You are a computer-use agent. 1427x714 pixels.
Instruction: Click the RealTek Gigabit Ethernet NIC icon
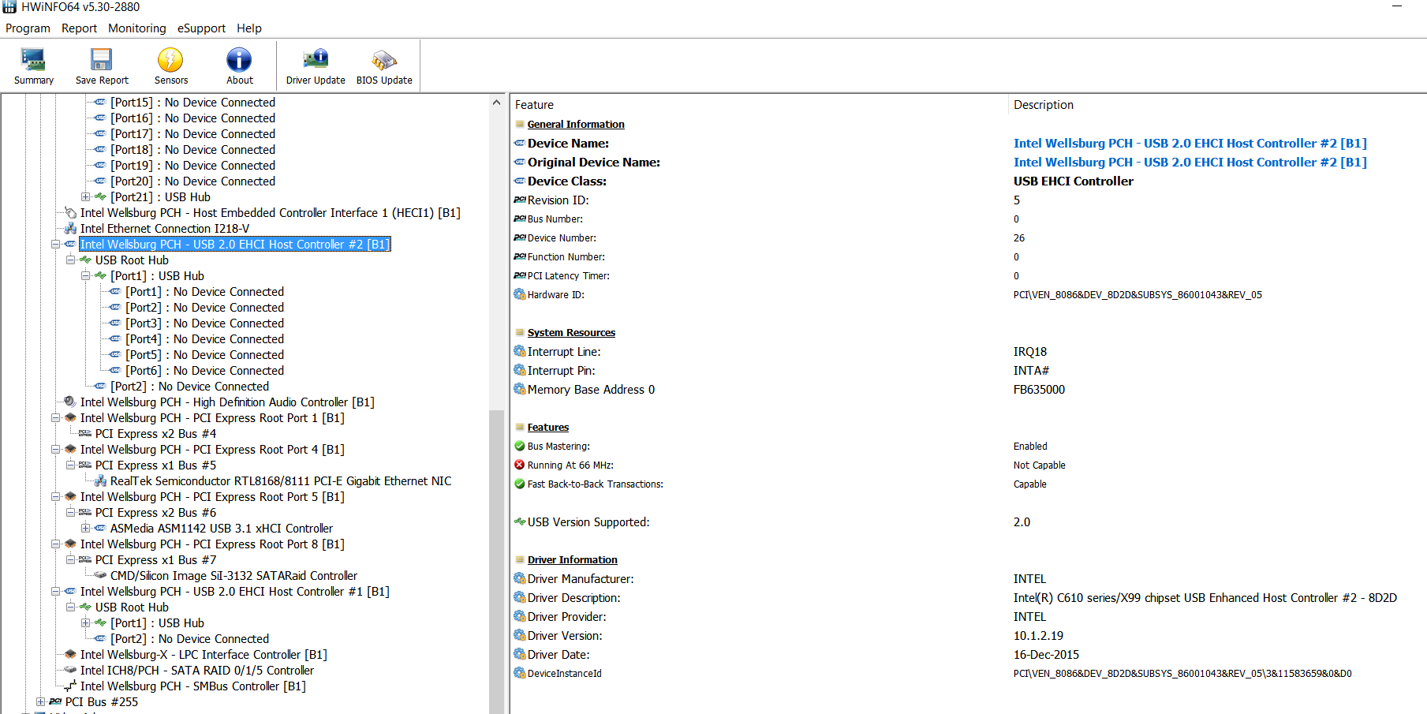(100, 481)
